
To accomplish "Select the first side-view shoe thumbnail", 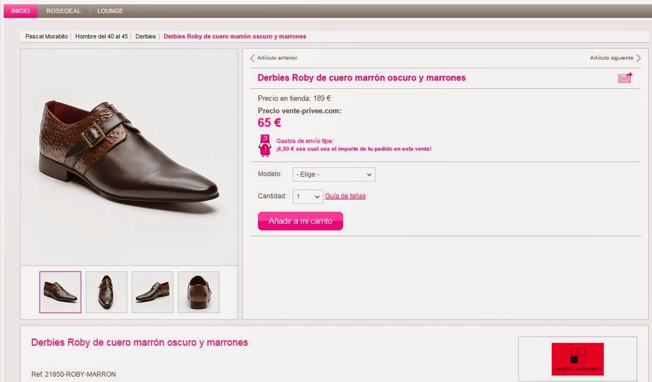I will pyautogui.click(x=60, y=292).
